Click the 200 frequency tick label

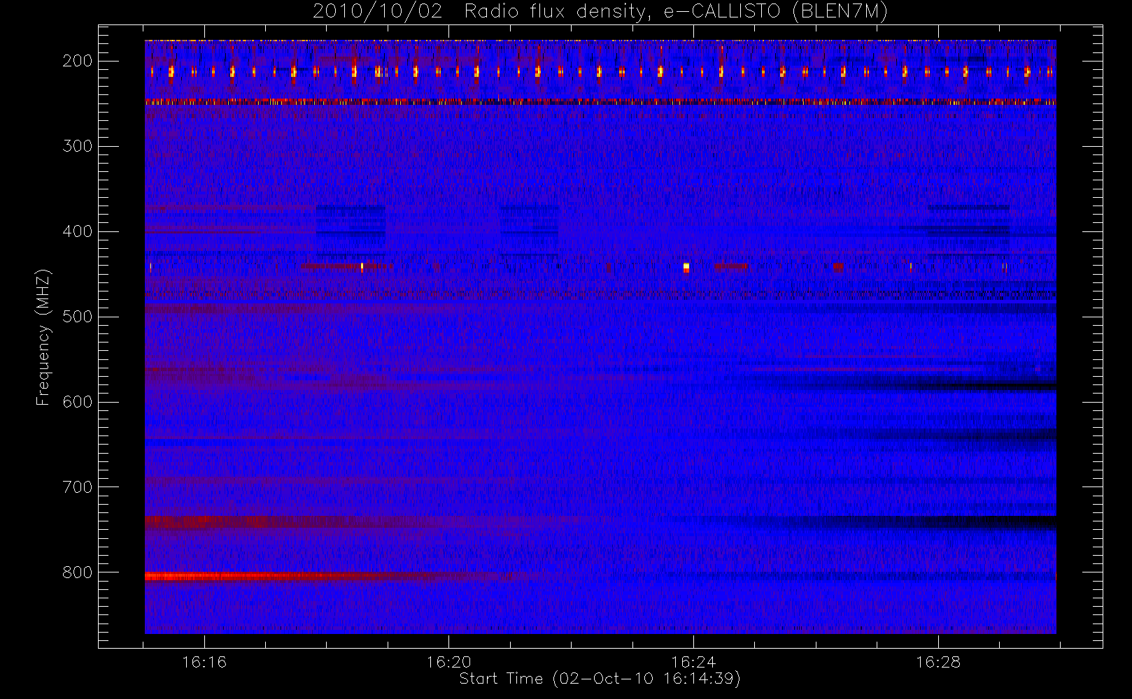77,61
